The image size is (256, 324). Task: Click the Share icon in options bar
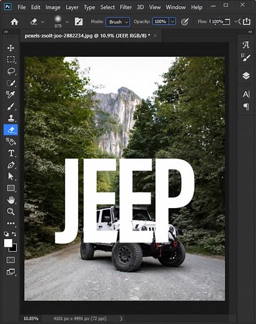click(x=247, y=21)
